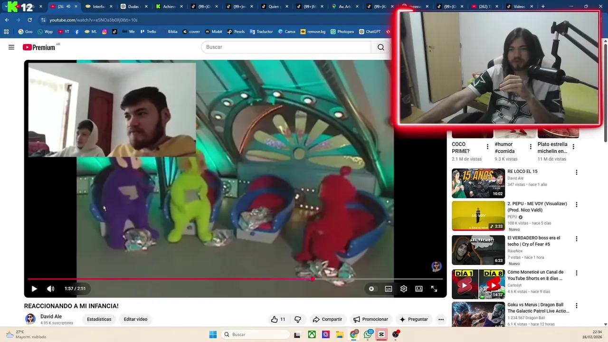608x342 pixels.
Task: Like the video with thumbs up
Action: [278, 319]
